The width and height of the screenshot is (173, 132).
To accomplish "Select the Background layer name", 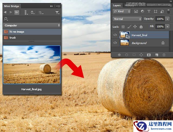I will coord(139,43).
